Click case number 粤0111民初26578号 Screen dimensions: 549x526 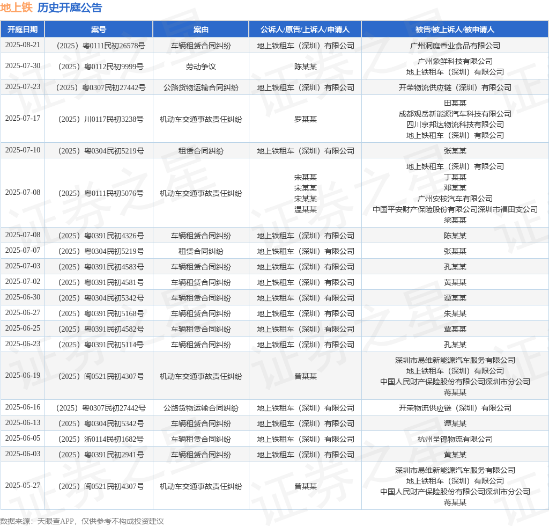(114, 46)
